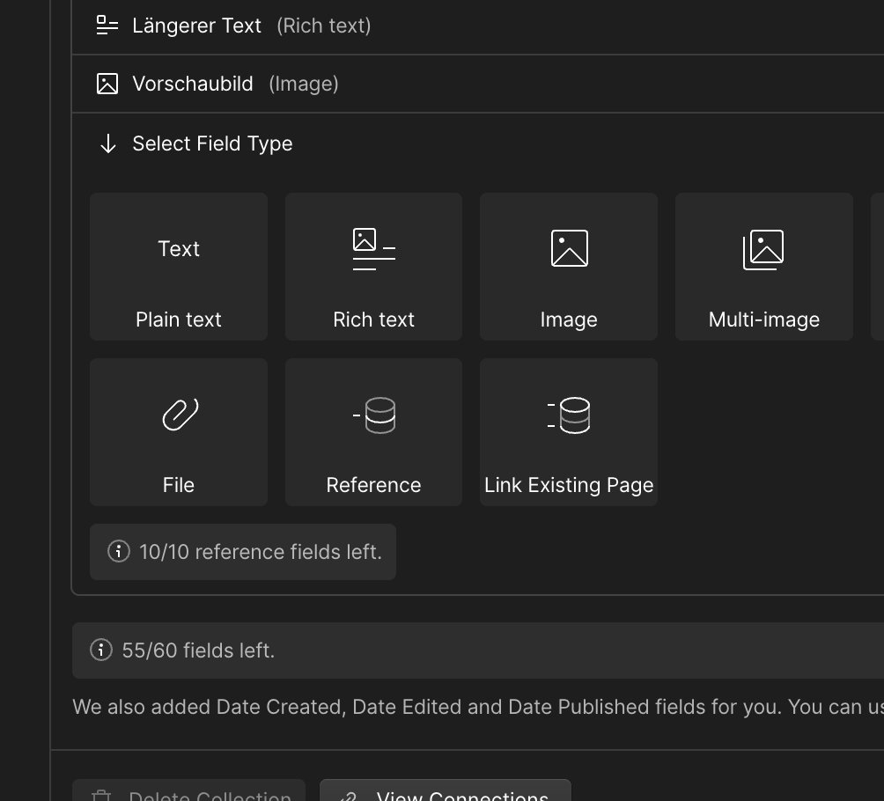Screen dimensions: 884x801
Task: Click info icon beside reference fields left
Action: pyautogui.click(x=118, y=551)
